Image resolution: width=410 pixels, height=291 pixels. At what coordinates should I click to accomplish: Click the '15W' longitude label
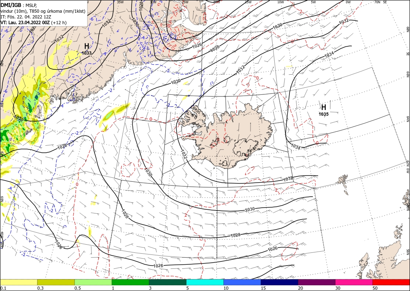coord(248,2)
